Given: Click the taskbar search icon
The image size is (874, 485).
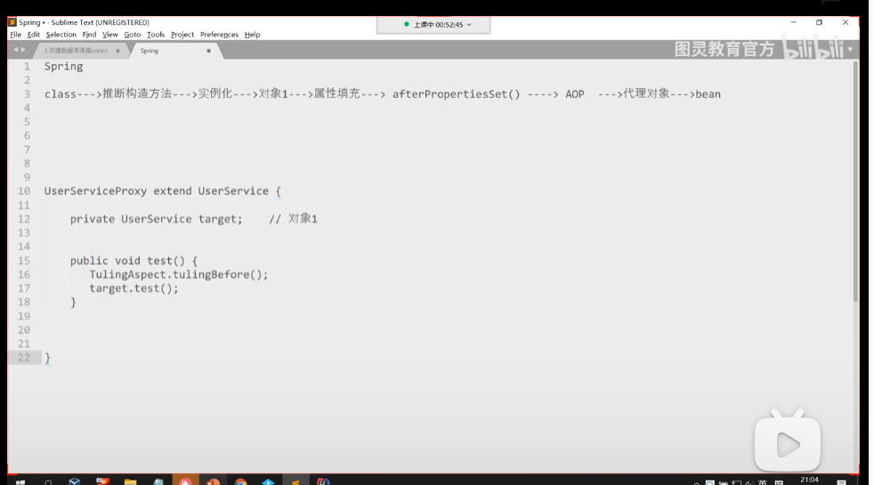Looking at the screenshot, I should (48, 481).
